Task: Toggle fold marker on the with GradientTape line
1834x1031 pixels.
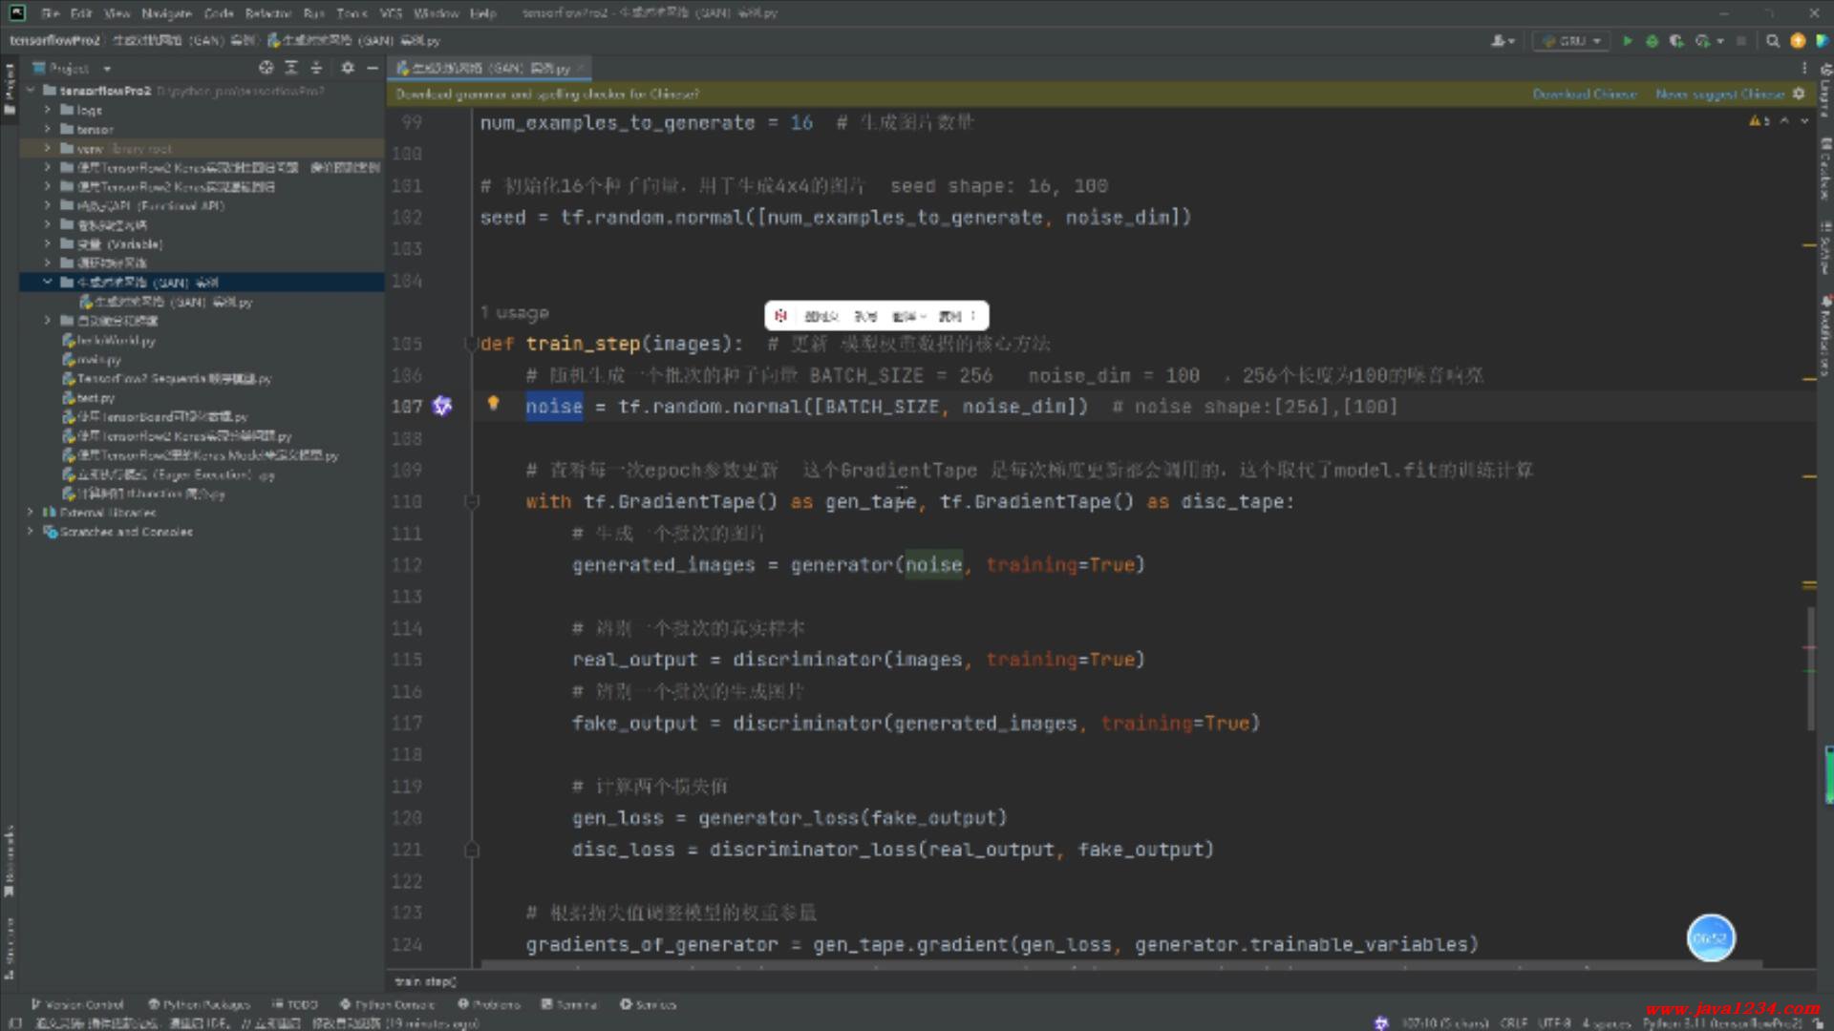Action: click(x=471, y=501)
